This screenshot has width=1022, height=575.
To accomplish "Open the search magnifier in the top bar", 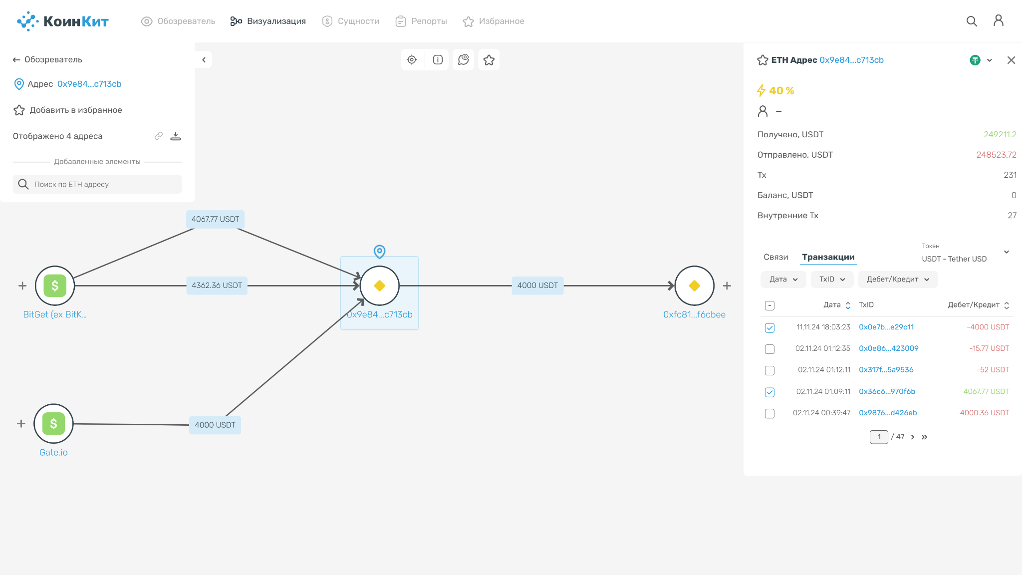I will coord(972,21).
